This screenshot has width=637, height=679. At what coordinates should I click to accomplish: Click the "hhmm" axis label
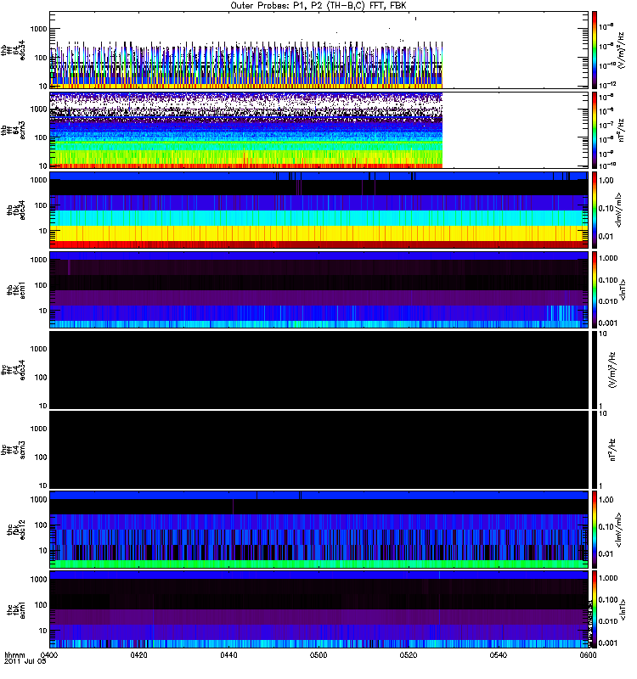(14, 656)
